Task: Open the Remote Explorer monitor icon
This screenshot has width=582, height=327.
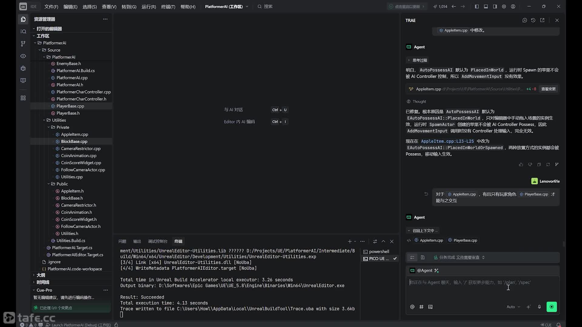Action: (23, 80)
